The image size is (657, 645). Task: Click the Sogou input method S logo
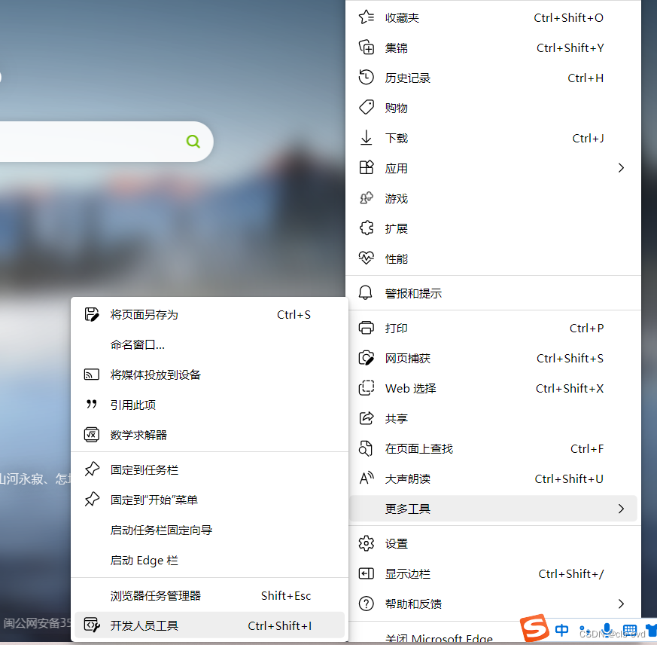(534, 628)
